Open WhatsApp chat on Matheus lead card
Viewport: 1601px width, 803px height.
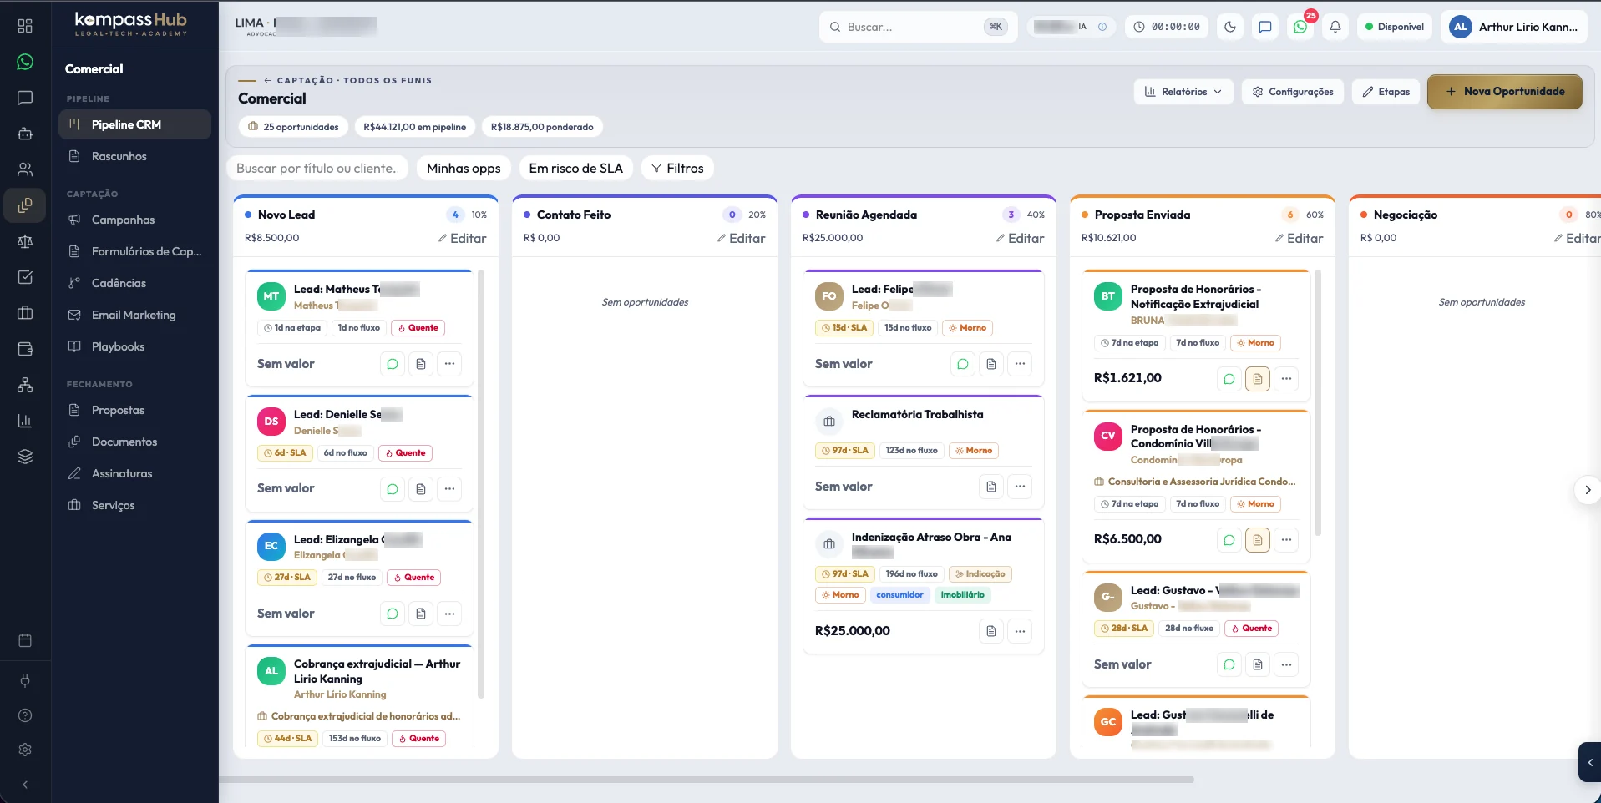tap(393, 364)
